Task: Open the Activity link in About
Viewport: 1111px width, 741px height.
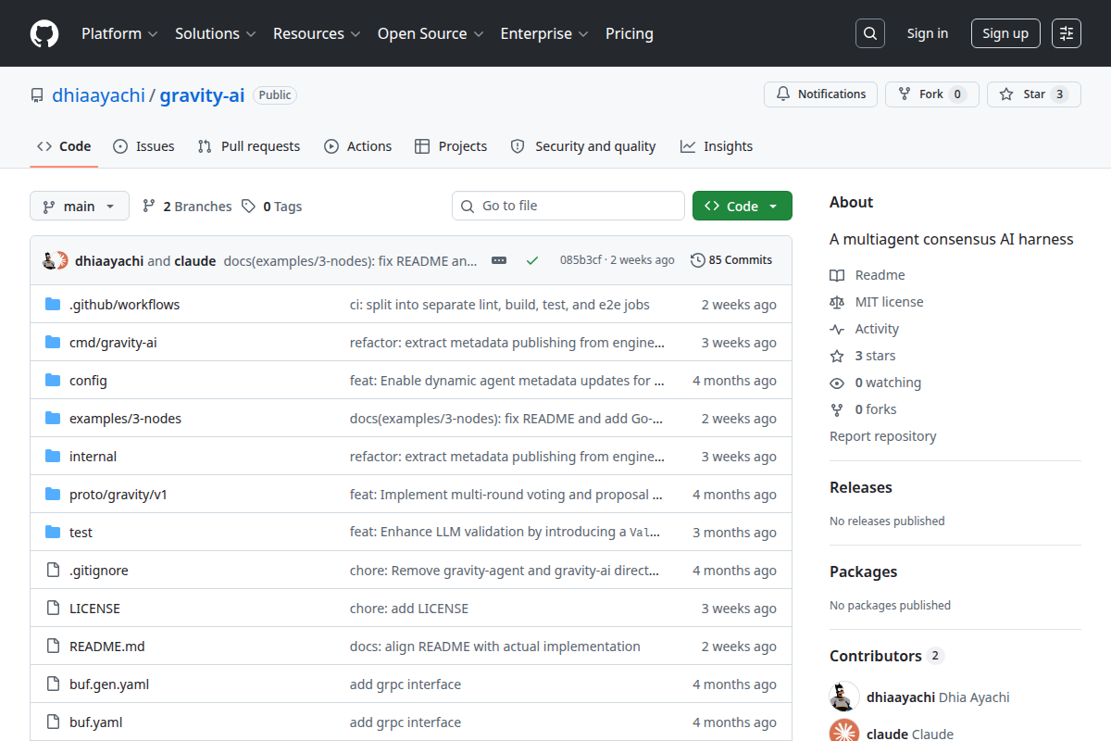Action: 865,329
